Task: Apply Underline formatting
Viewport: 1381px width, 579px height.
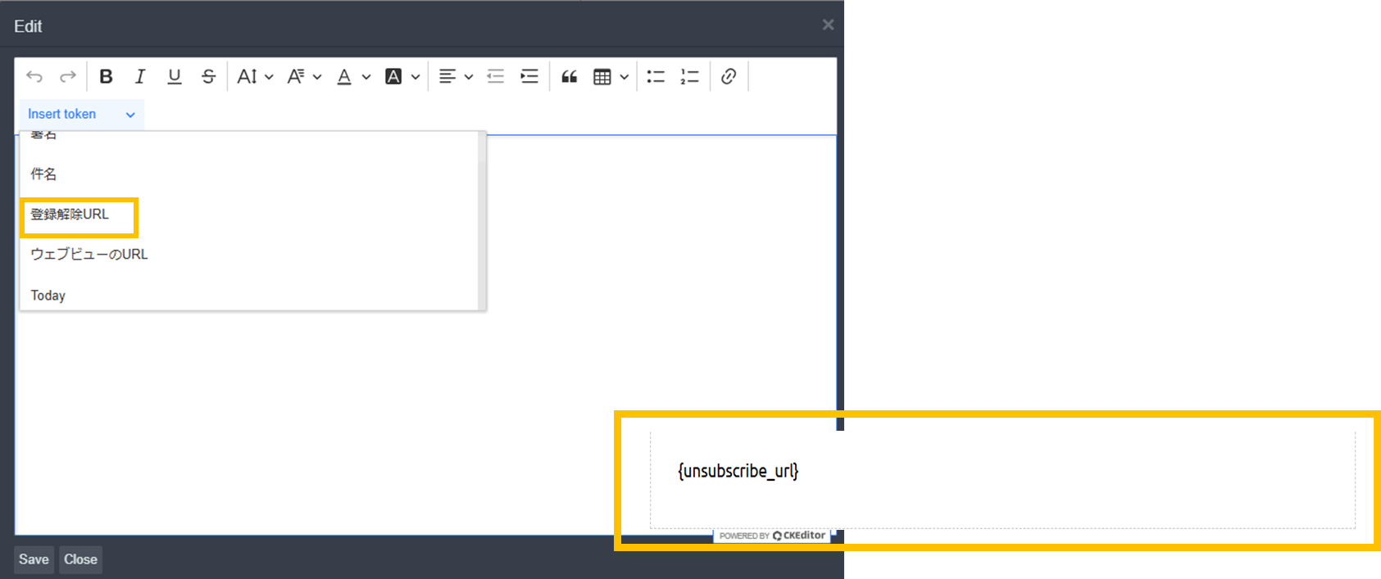Action: pyautogui.click(x=174, y=76)
